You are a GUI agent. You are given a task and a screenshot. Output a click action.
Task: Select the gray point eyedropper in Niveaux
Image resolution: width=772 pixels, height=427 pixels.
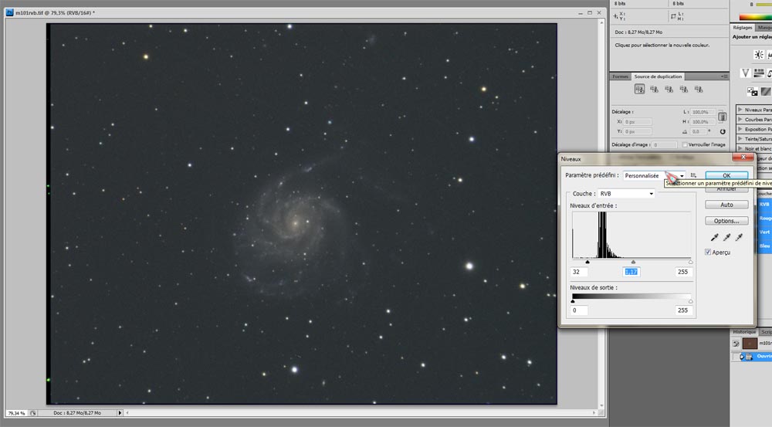[x=726, y=237]
